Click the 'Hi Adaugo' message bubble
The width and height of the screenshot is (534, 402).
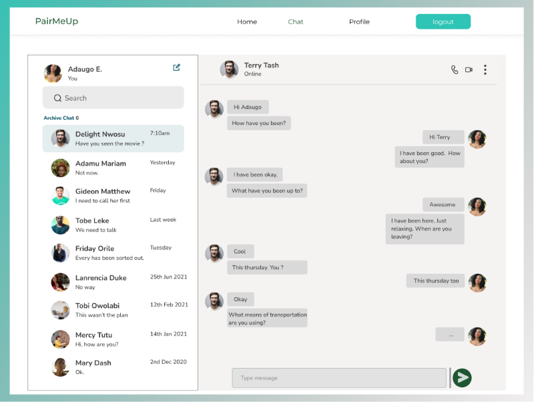point(248,107)
